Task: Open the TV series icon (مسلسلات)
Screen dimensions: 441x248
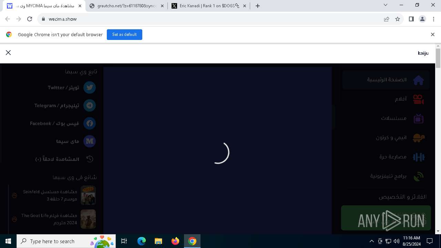Action: [419, 118]
